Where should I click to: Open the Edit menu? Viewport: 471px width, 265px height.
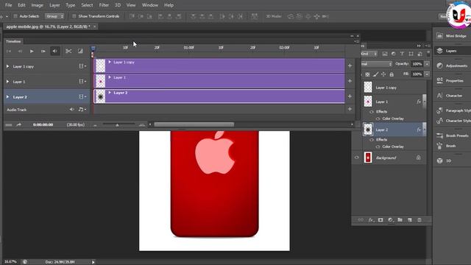[21, 5]
